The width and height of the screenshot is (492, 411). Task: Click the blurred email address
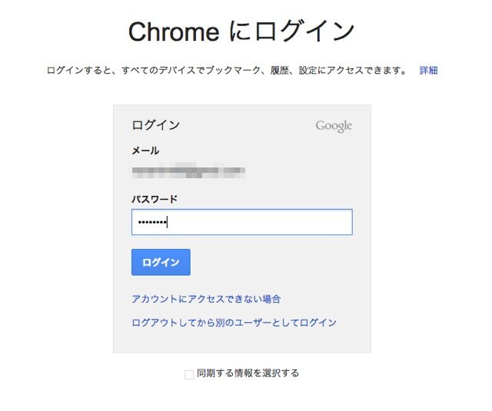[188, 171]
